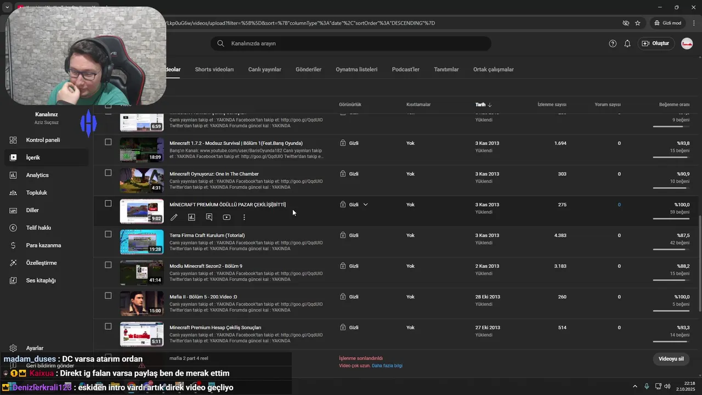Open three-dot options for ÇEKİLİŞİ[BİTTİ] video
Viewport: 702px width, 395px height.
pyautogui.click(x=244, y=217)
